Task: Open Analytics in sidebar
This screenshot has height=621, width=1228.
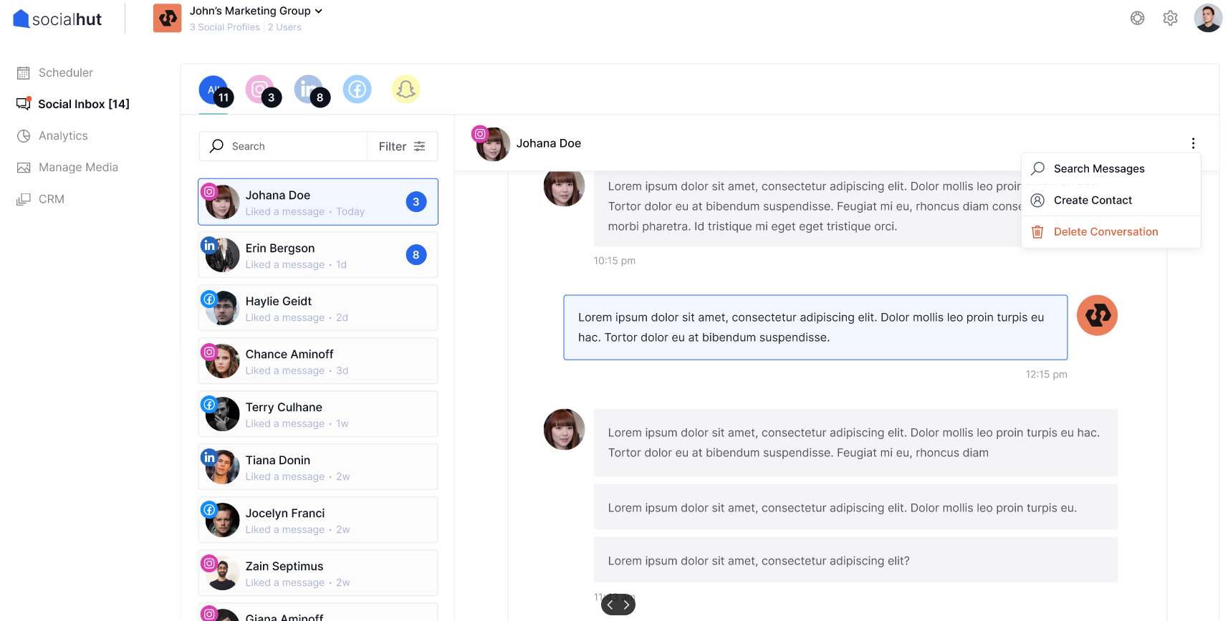Action: [x=63, y=135]
